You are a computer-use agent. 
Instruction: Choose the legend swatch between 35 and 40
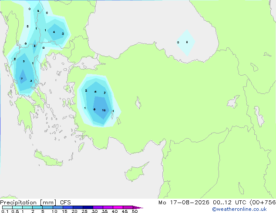click(x=108, y=207)
